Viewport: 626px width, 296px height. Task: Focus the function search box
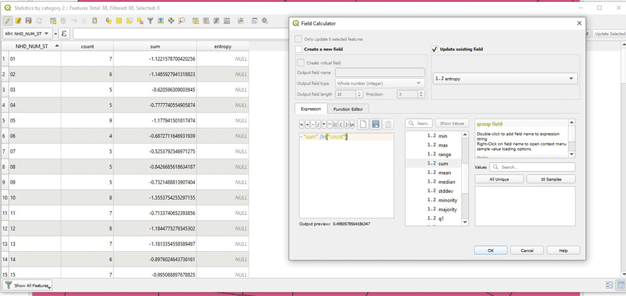coord(419,124)
